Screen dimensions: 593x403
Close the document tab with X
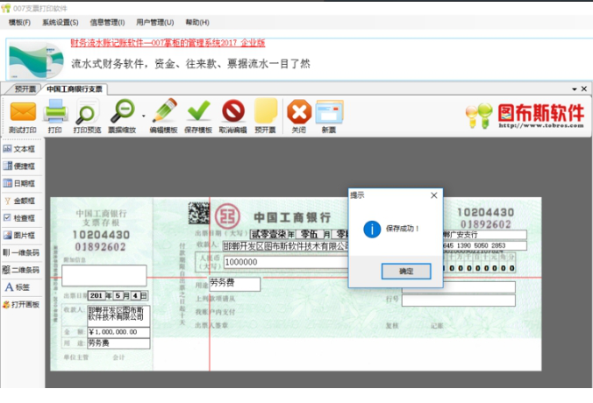pos(584,88)
